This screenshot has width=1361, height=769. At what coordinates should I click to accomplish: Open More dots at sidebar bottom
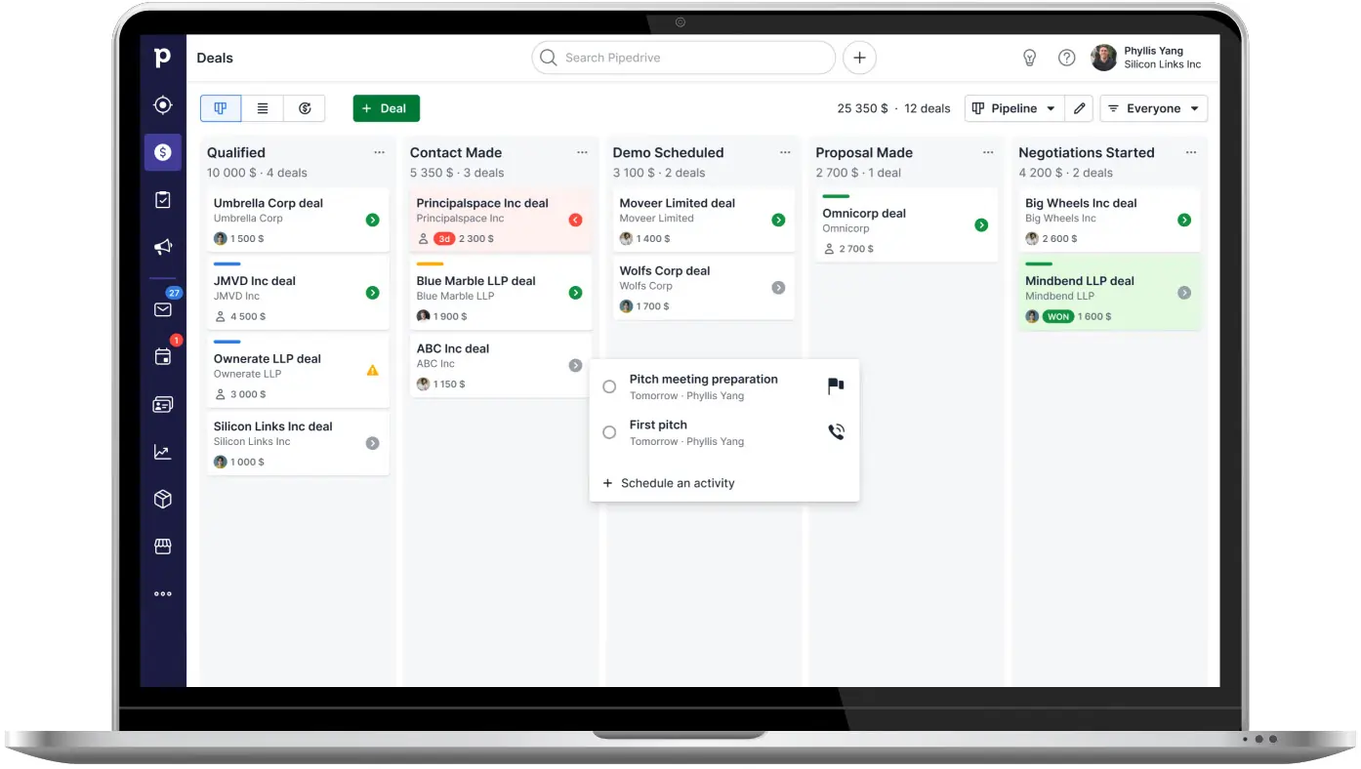click(x=163, y=593)
